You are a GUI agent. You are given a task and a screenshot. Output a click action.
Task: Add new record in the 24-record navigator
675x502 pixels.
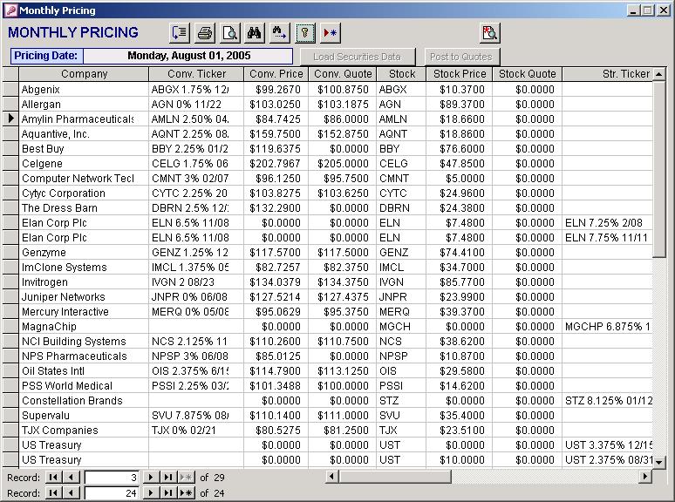(186, 493)
